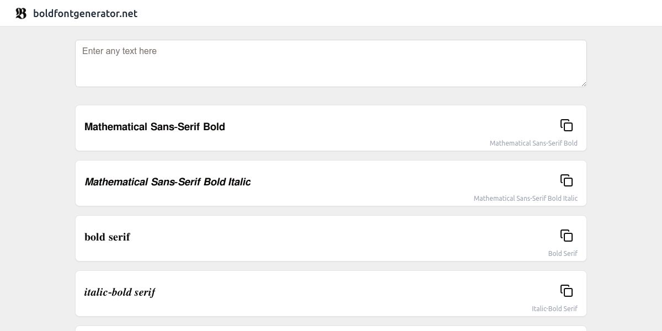The image size is (662, 331).
Task: Click the large "bold serif" preview text
Action: tap(107, 237)
